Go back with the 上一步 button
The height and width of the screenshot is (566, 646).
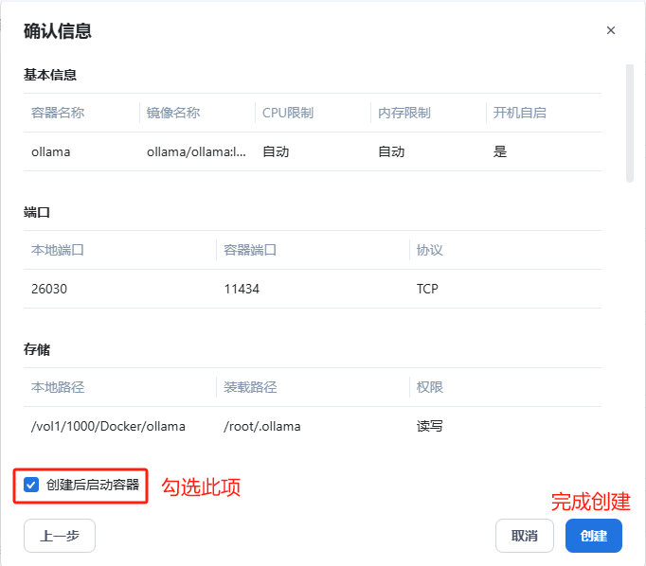60,536
